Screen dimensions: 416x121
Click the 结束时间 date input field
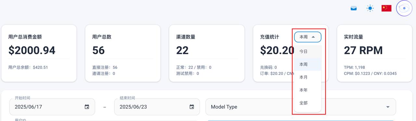[157, 107]
